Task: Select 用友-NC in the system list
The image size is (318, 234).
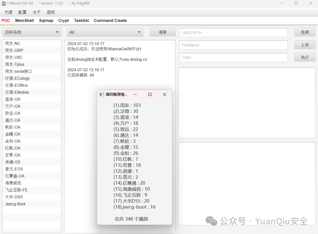Action: (32, 43)
